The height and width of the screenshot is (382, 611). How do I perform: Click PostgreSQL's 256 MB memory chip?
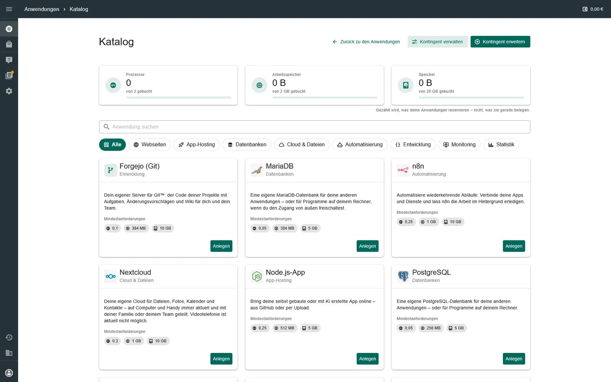click(x=431, y=328)
